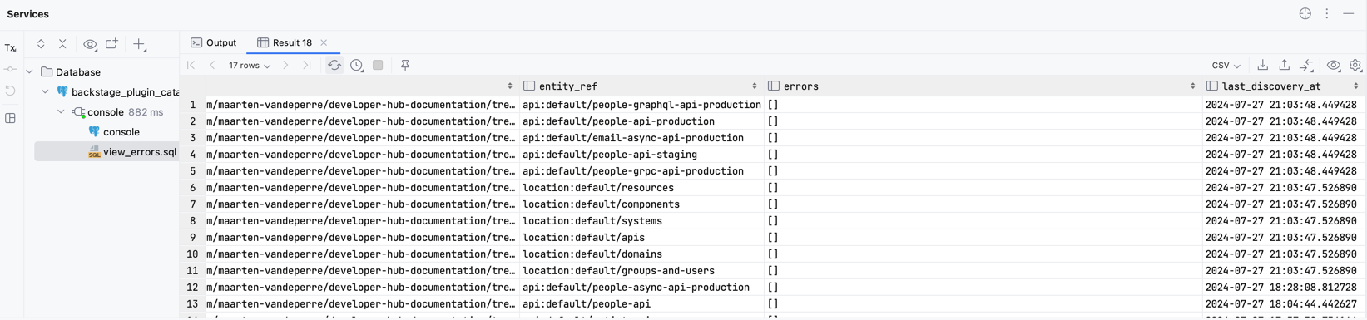Switch to the Output tab
This screenshot has height=320, width=1367.
(214, 42)
